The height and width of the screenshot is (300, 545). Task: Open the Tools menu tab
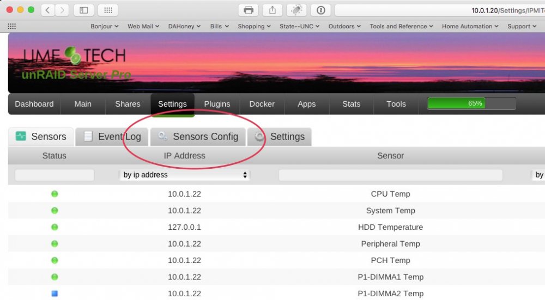[x=396, y=104]
